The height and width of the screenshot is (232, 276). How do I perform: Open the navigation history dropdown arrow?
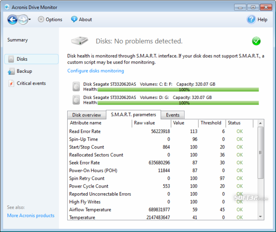click(29, 20)
